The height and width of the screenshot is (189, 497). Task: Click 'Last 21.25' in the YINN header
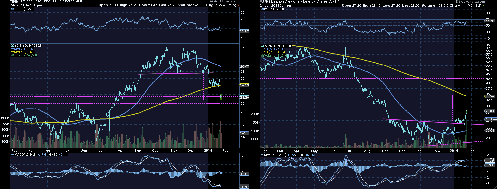coord(168,5)
